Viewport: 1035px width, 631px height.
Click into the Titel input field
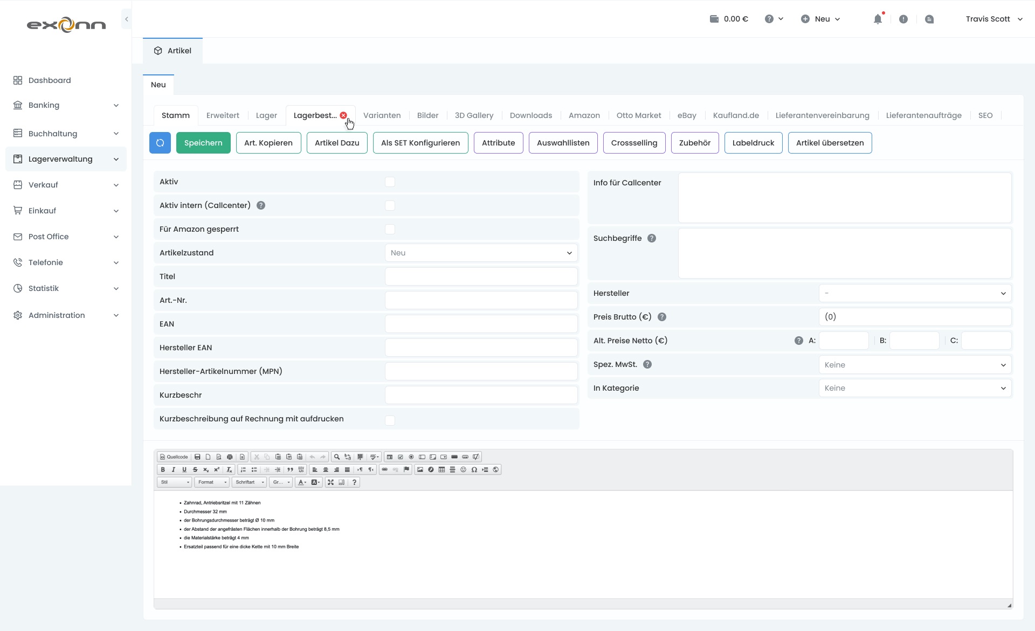(x=481, y=276)
